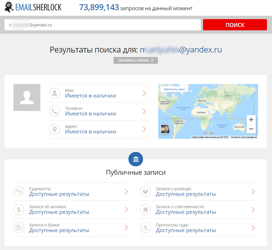Click the ЕВРОПА label on the map
Screen dimensions: 272x250
[x=202, y=101]
